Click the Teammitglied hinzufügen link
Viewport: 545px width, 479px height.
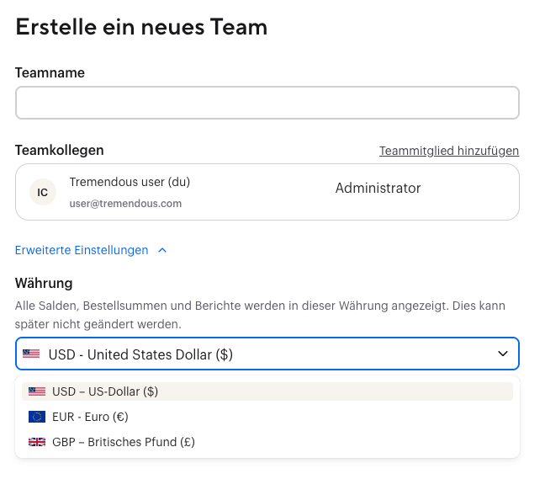click(449, 151)
